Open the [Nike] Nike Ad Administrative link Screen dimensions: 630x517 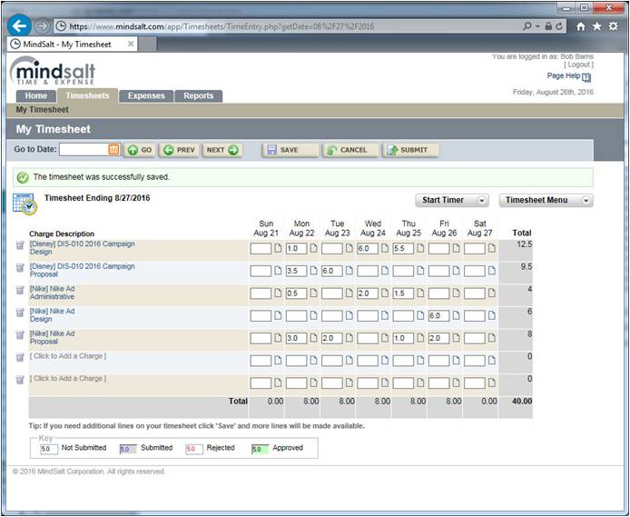pyautogui.click(x=52, y=293)
